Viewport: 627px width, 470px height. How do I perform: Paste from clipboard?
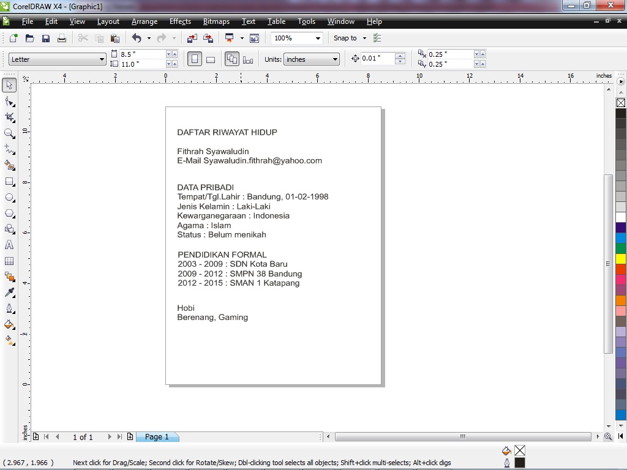click(x=115, y=38)
